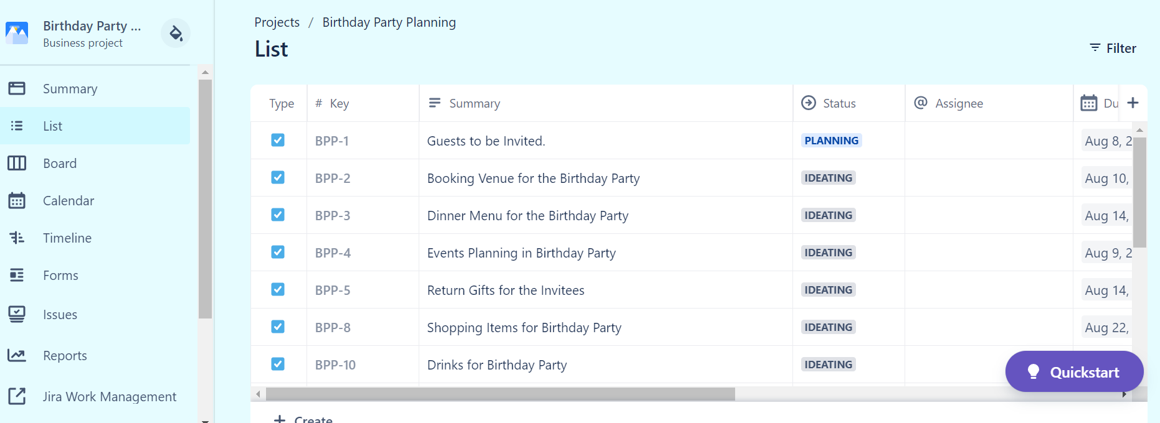Click the table scroll-left arrow

[258, 394]
